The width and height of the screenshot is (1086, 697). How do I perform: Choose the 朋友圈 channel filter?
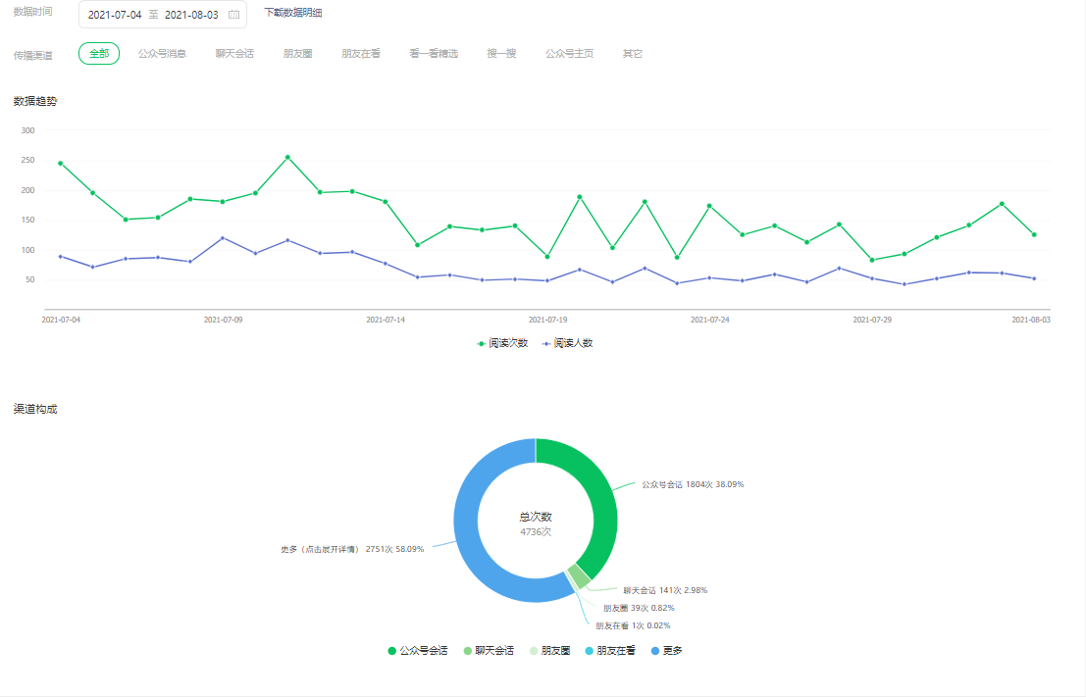[297, 54]
